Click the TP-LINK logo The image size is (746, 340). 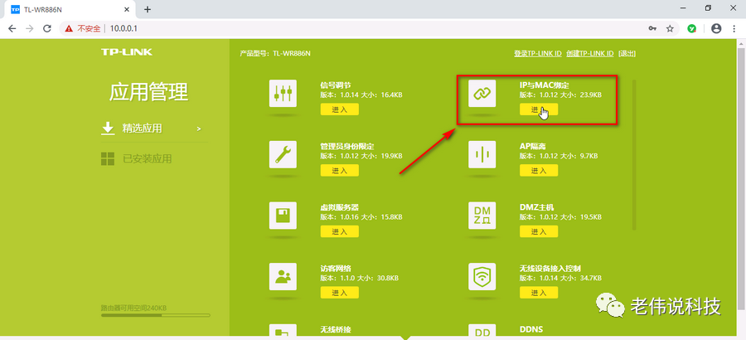click(127, 52)
